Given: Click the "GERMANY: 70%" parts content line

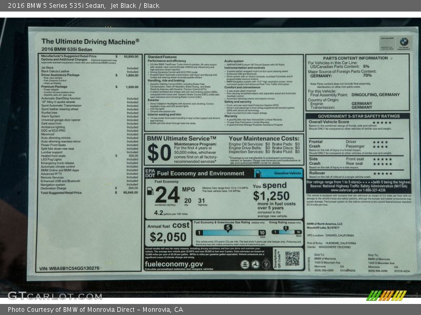Looking at the screenshot, I should click(341, 76).
